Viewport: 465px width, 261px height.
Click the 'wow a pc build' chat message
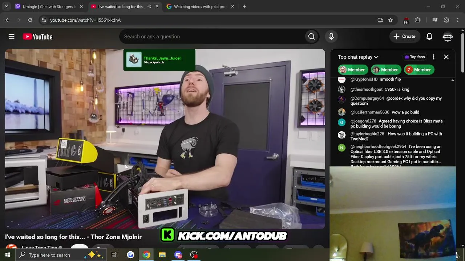point(405,112)
